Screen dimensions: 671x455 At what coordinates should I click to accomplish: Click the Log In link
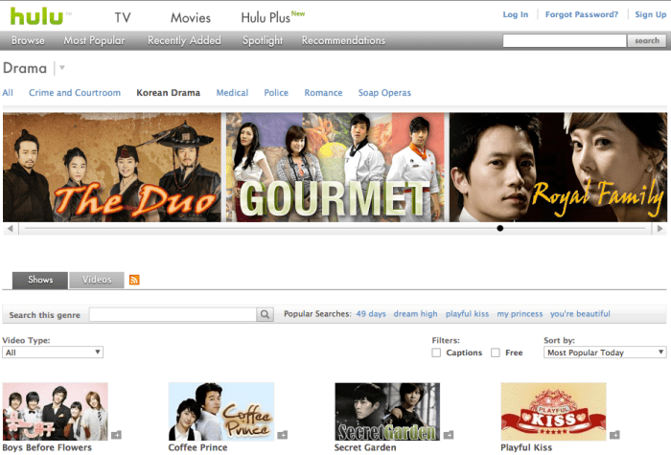click(x=515, y=14)
